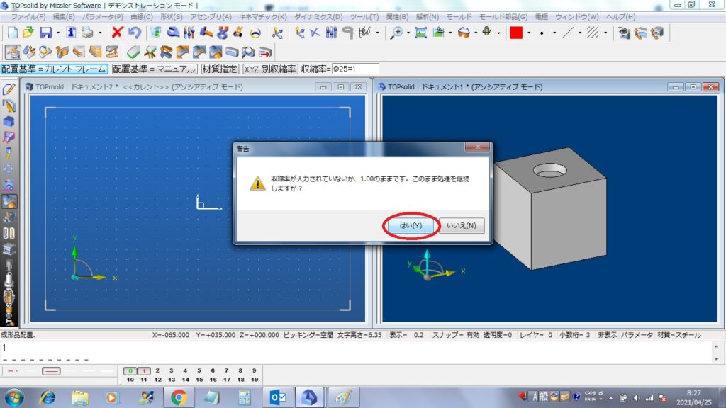Screen dimensions: 726x408
Task: Expand the red color swatch dropdown arrow
Action: 529,33
